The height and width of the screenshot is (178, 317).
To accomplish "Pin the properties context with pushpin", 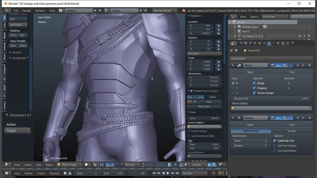I will 232,51.
